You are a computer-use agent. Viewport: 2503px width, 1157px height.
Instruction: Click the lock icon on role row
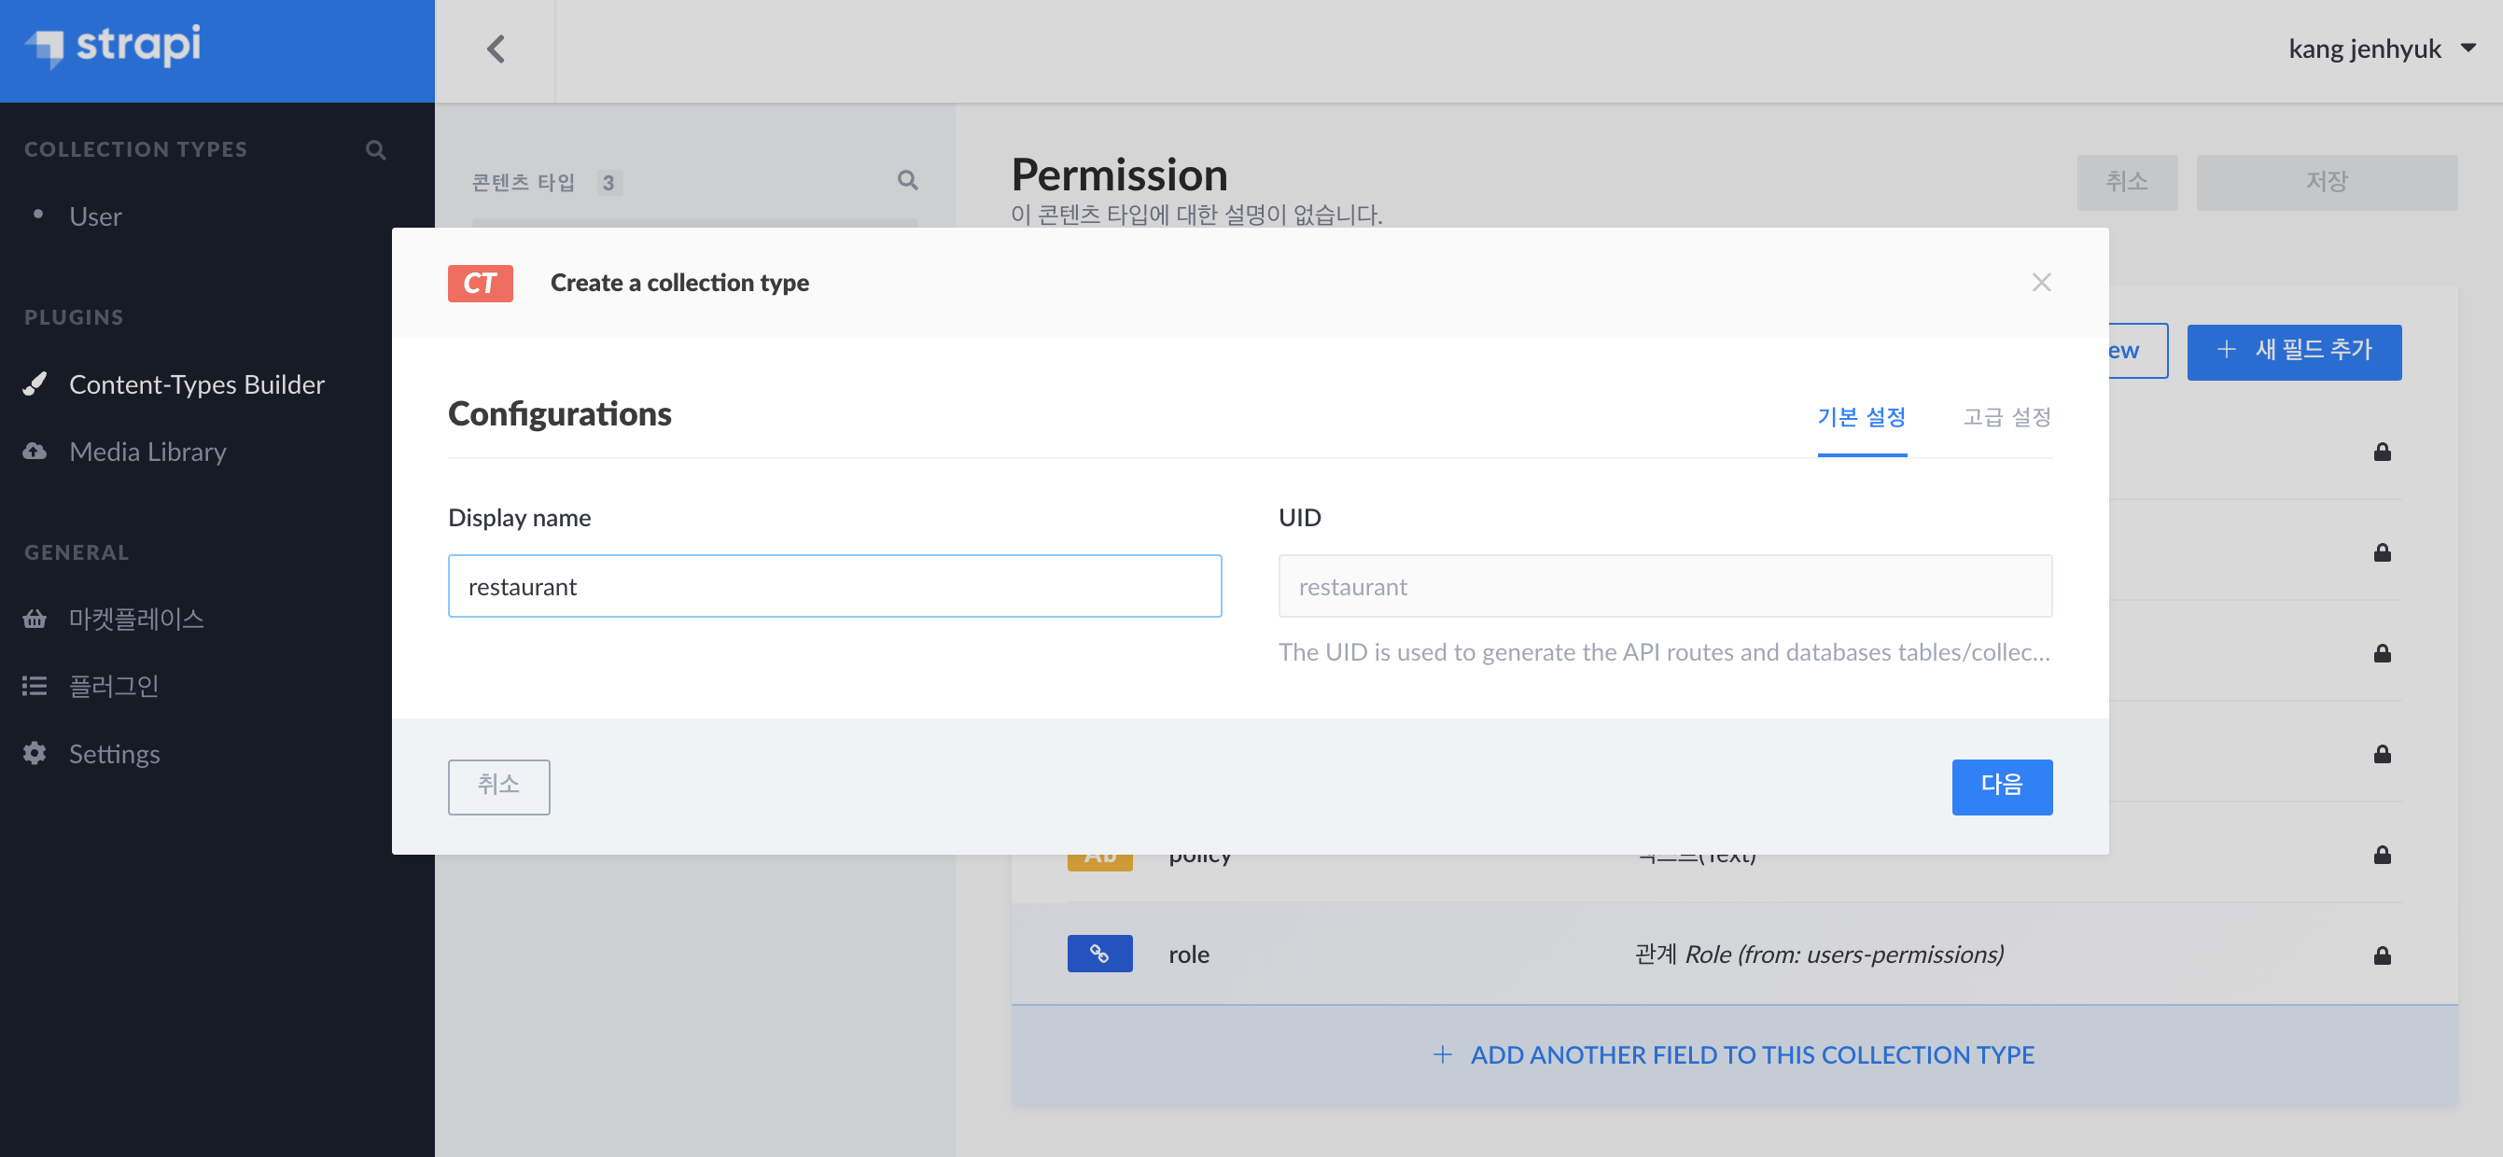pos(2381,955)
